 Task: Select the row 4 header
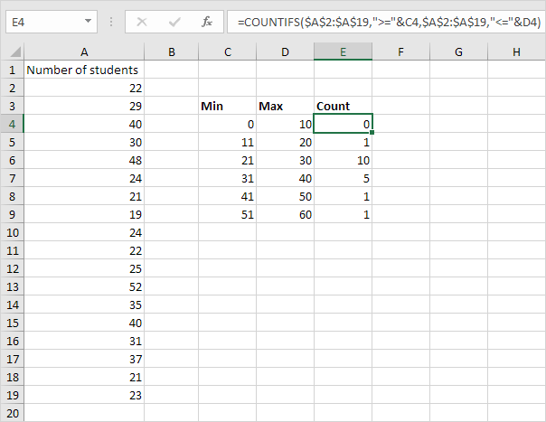click(x=12, y=124)
